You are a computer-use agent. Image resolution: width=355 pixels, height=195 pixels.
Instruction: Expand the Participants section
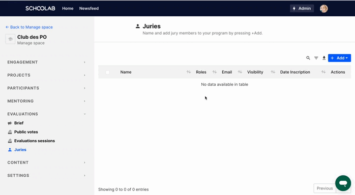tap(46, 88)
